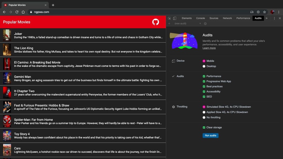Viewport: 283px width, 159px height.
Task: Open the (new audit) dropdown
Action: point(188,24)
